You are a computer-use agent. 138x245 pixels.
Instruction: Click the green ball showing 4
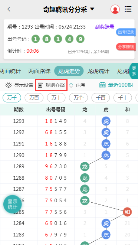click(x=69, y=39)
